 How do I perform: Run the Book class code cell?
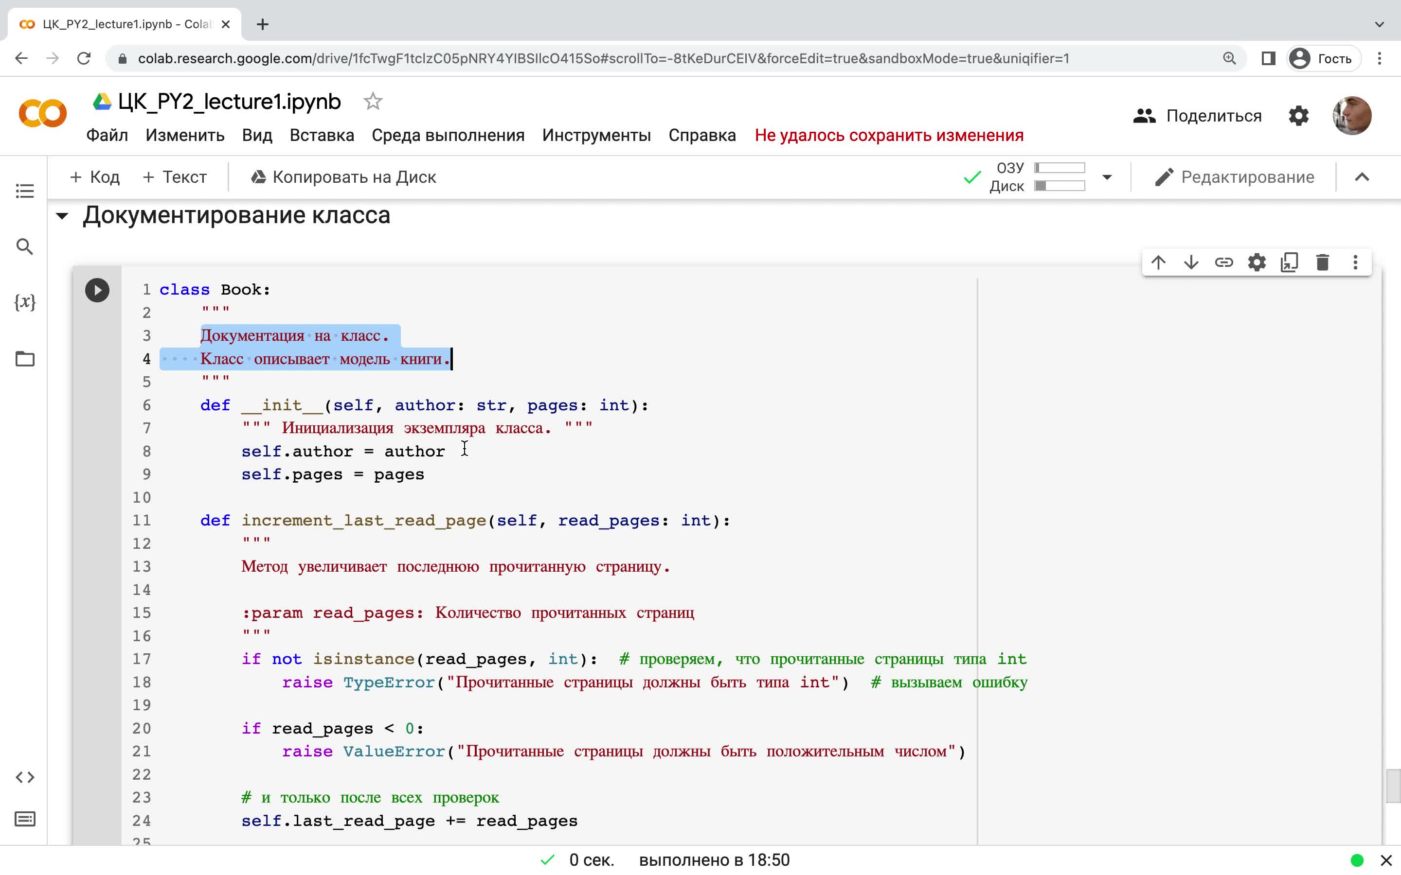pos(97,290)
